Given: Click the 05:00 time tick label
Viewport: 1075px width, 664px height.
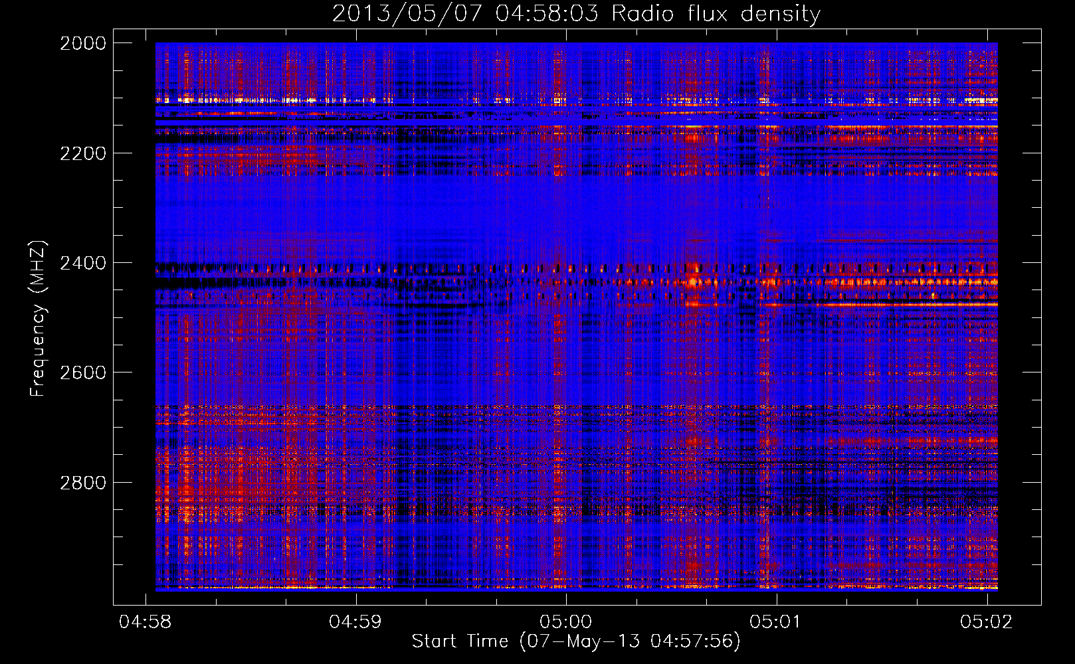Looking at the screenshot, I should tap(565, 622).
